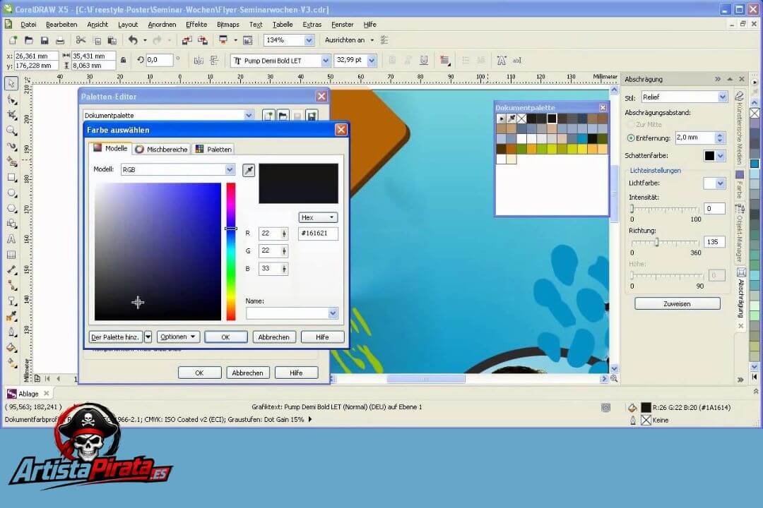Click the Der Palette hinz. button

tap(115, 337)
